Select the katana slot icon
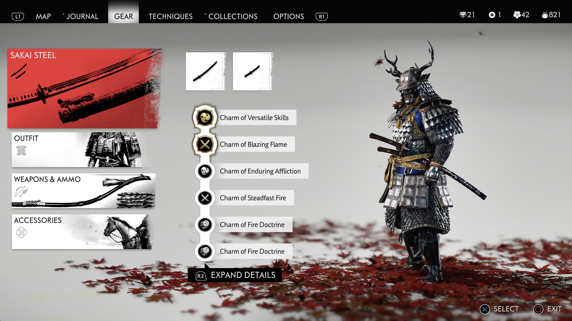This screenshot has width=572, height=321. click(x=205, y=71)
